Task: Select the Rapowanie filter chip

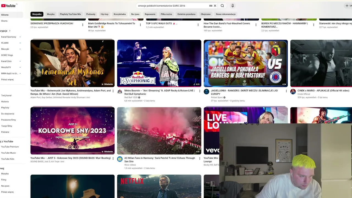Action: [x=150, y=14]
